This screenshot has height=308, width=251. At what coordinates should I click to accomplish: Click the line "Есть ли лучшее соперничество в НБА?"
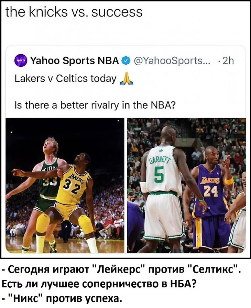[99, 284]
